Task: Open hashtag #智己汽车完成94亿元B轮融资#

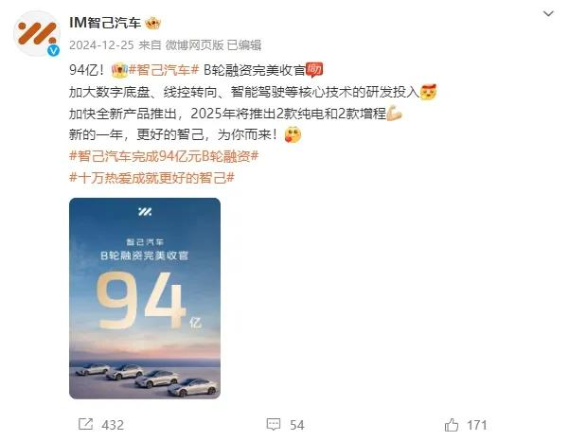Action: [x=164, y=156]
